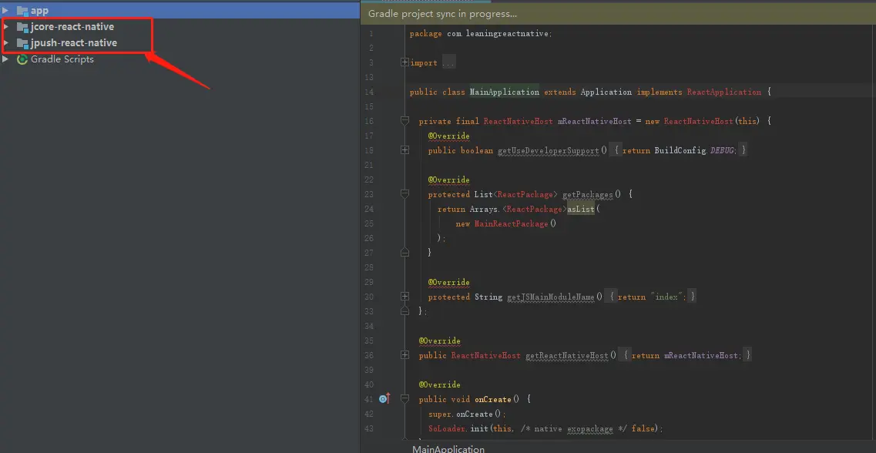This screenshot has height=453, width=876.
Task: Click the Gradle Scripts icon
Action: [22, 59]
